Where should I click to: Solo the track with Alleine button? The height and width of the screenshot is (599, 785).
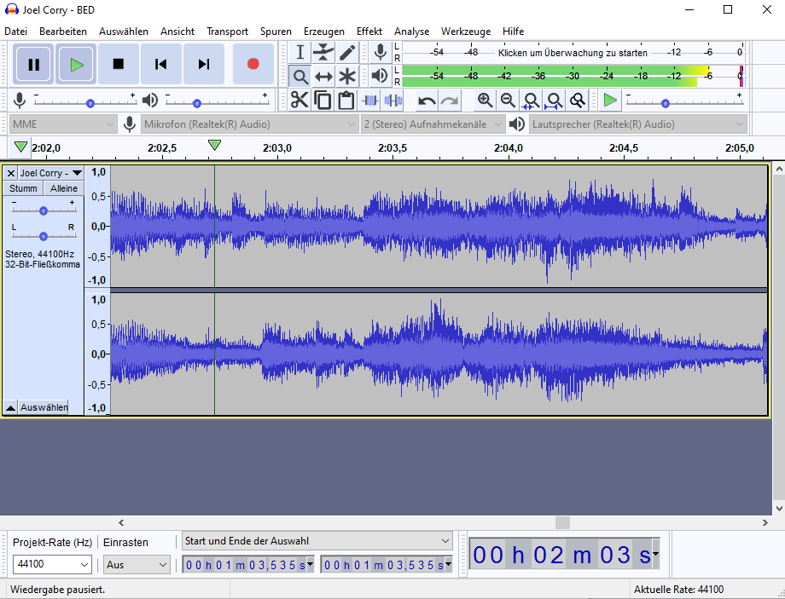click(64, 188)
